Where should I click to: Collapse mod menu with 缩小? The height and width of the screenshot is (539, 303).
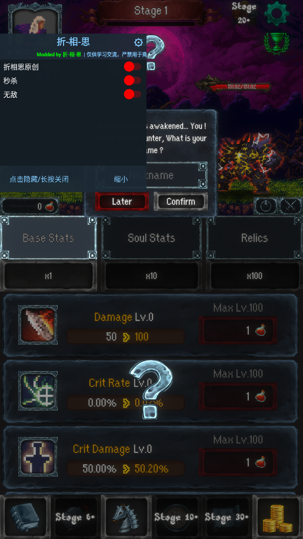(121, 179)
